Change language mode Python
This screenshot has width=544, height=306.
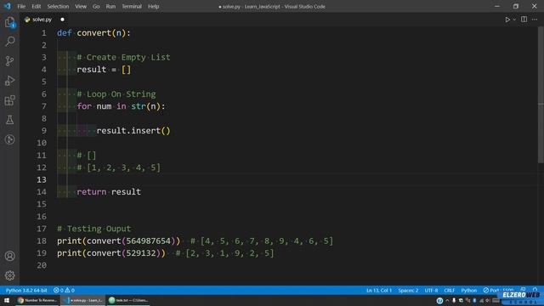pyautogui.click(x=468, y=291)
